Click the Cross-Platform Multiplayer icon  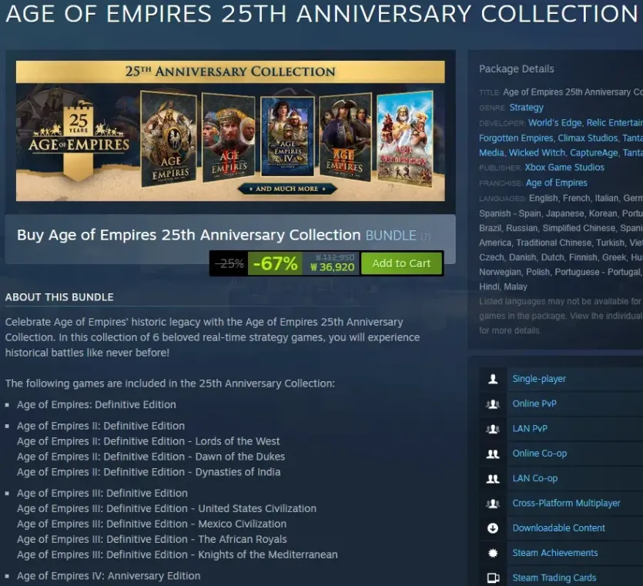coord(493,504)
